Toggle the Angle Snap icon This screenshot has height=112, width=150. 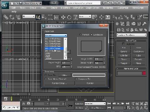pos(121,17)
